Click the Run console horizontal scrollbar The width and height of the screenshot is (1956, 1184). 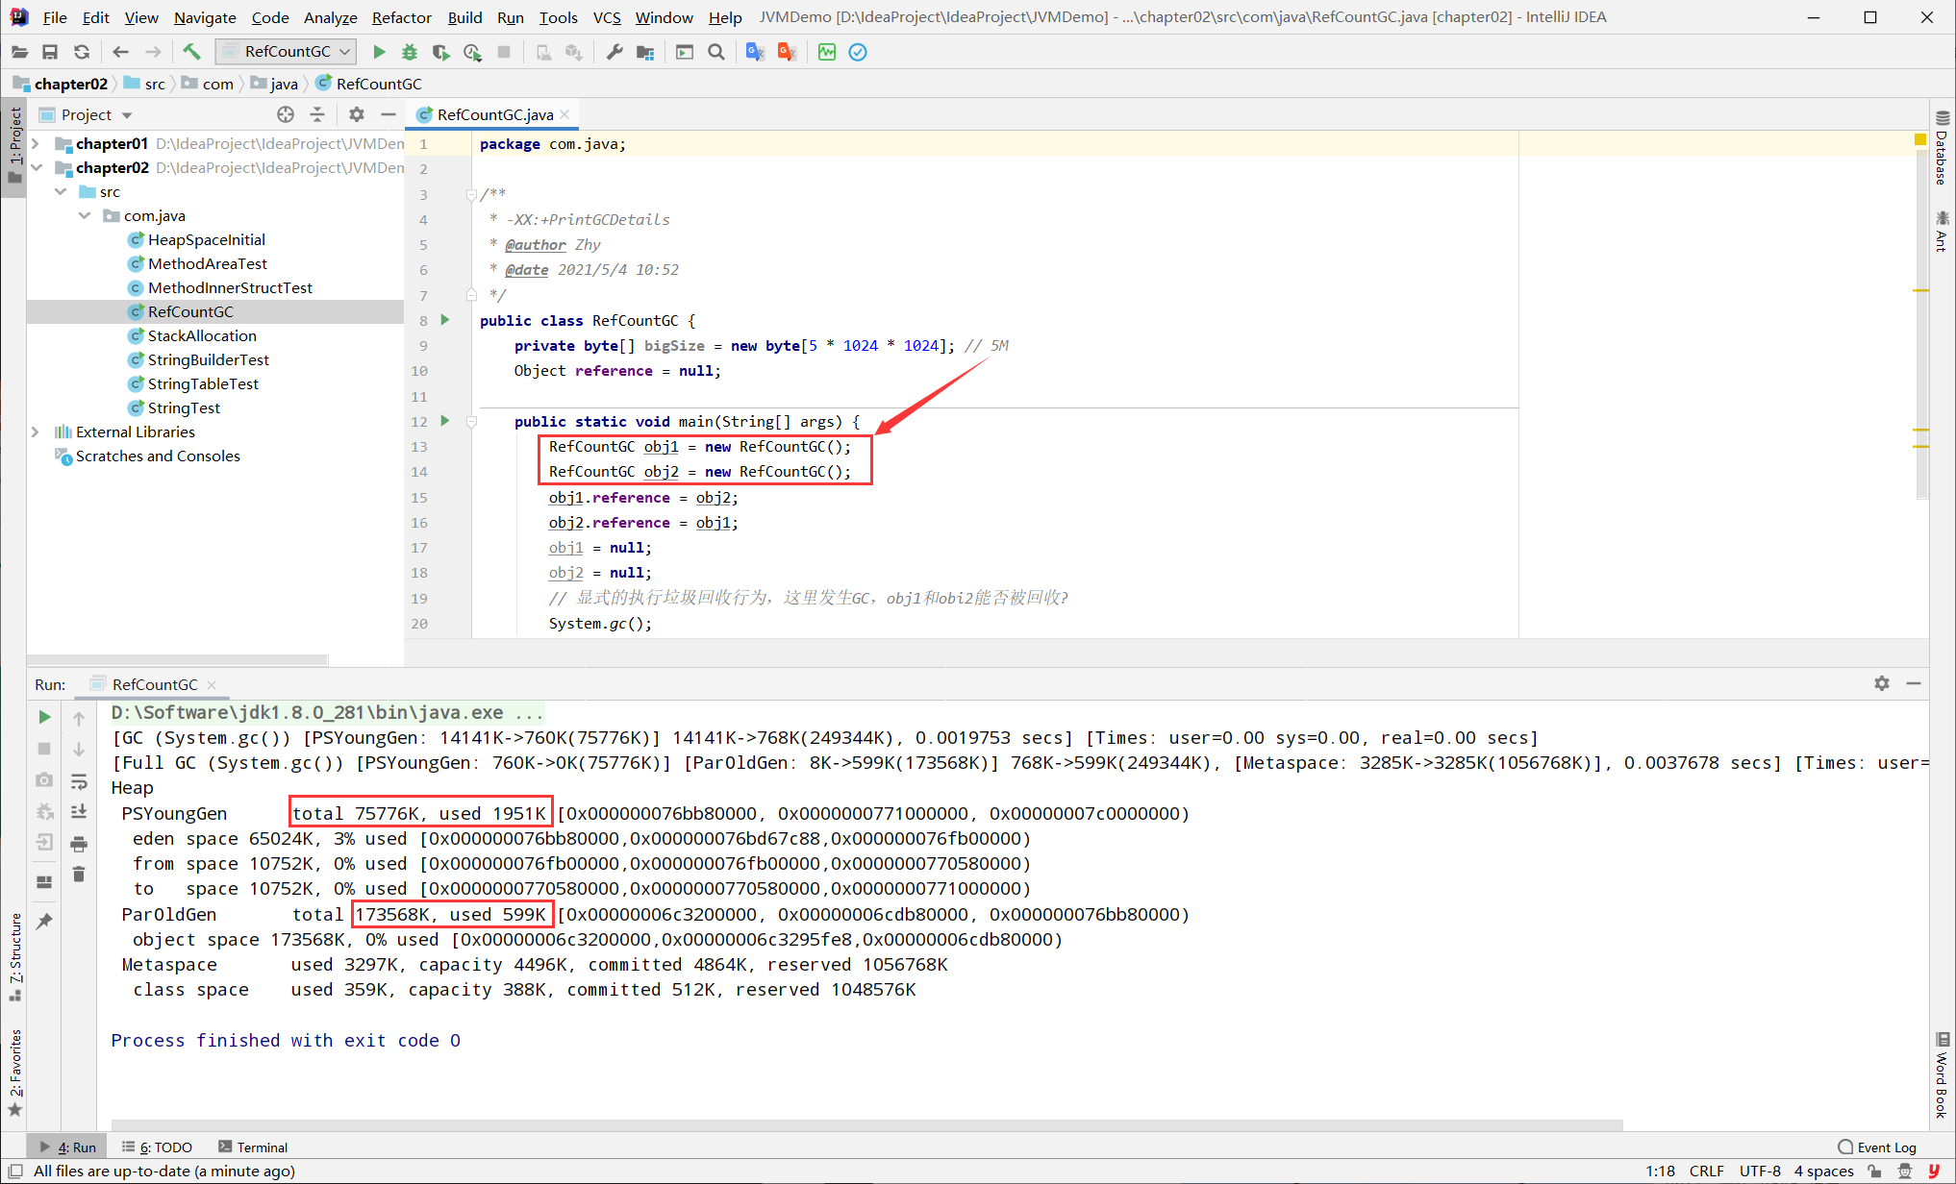[x=866, y=1124]
